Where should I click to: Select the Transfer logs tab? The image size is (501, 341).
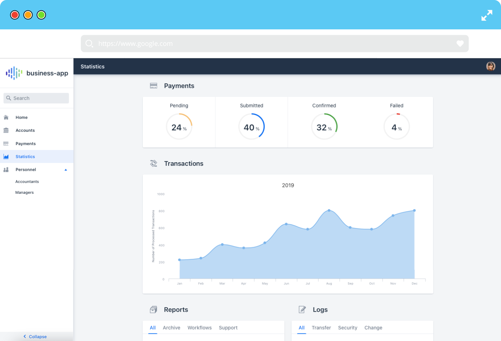[x=321, y=328]
